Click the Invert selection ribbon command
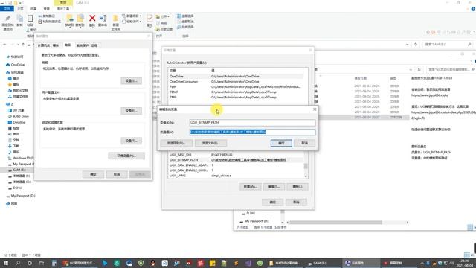The height and width of the screenshot is (268, 476). coord(185,27)
